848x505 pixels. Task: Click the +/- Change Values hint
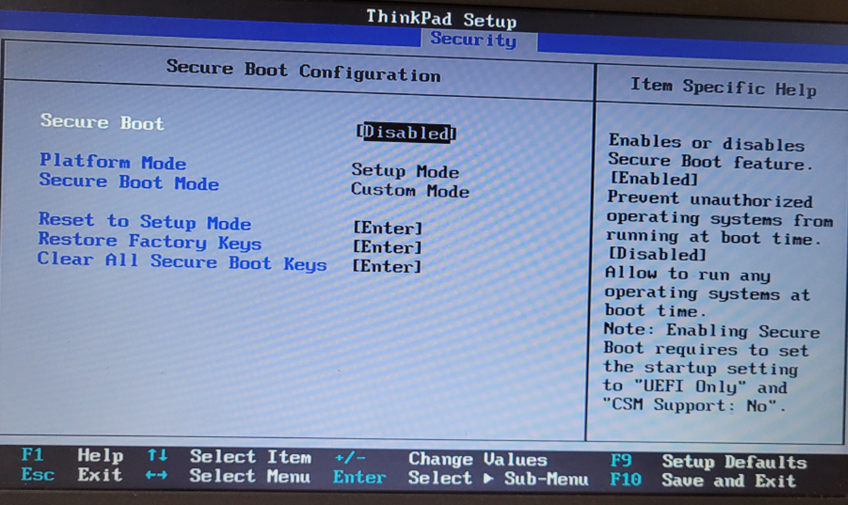coord(441,459)
